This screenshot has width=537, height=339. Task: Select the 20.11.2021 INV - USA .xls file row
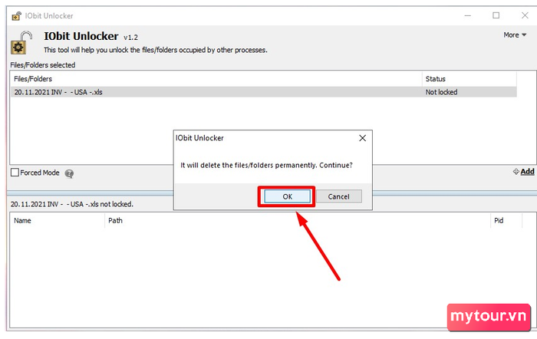pyautogui.click(x=263, y=92)
